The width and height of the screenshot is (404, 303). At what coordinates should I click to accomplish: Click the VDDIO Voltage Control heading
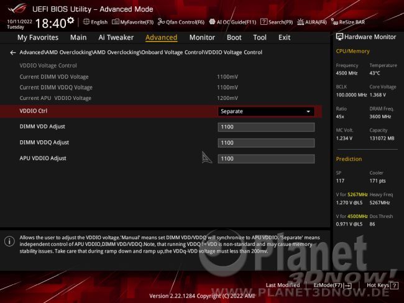[48, 66]
